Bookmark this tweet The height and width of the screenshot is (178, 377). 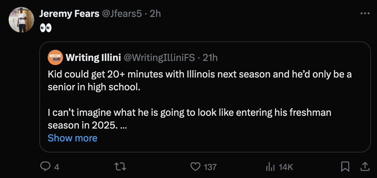(x=345, y=166)
